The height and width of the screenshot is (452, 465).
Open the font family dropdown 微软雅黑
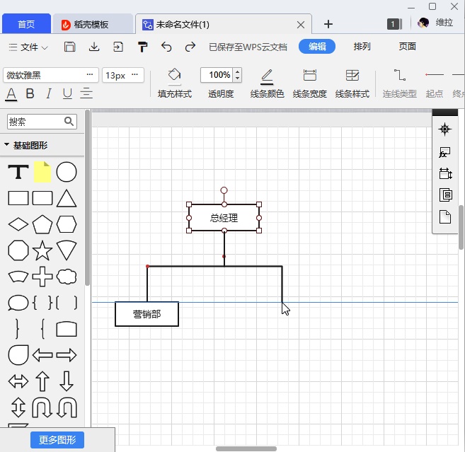pyautogui.click(x=51, y=75)
